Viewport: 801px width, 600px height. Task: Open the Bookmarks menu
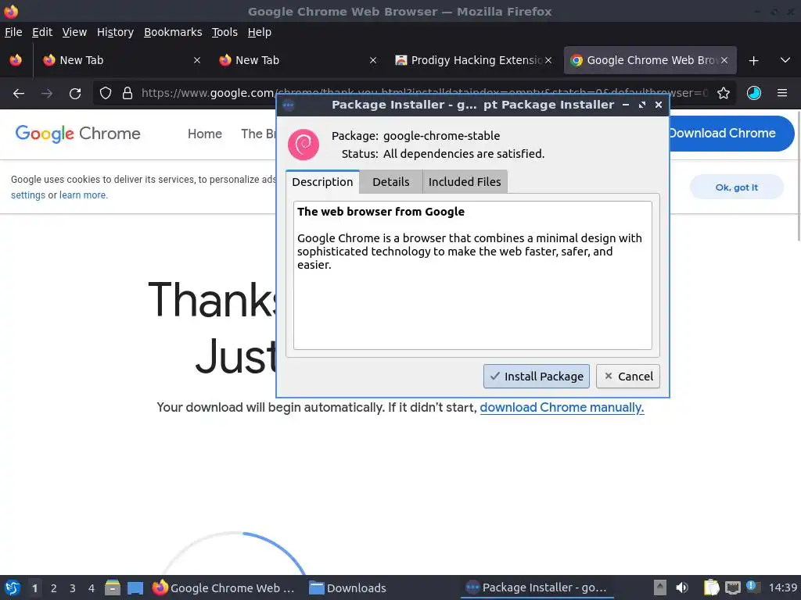coord(173,32)
